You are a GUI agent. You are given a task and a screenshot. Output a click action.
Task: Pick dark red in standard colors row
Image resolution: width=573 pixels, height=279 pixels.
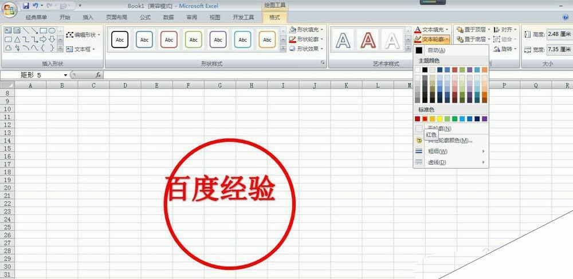pos(418,118)
